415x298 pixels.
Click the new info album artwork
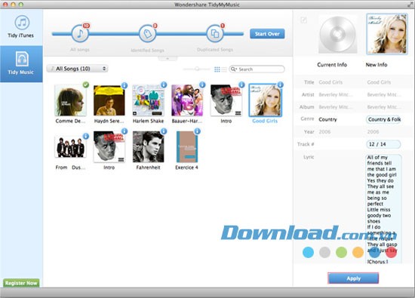click(386, 34)
